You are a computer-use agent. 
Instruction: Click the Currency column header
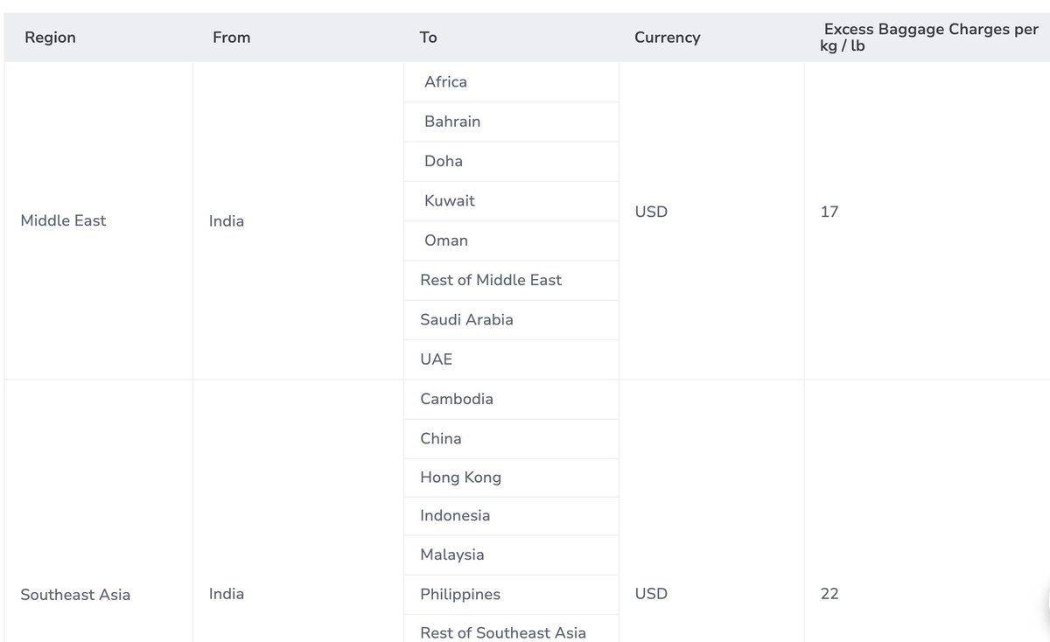coord(667,38)
